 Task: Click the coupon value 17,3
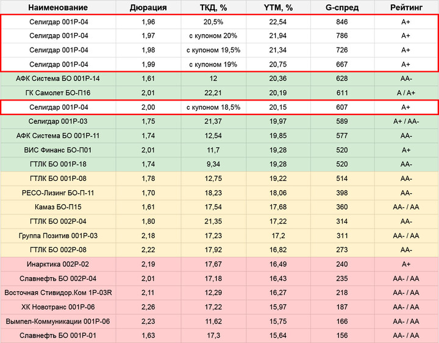(213, 336)
